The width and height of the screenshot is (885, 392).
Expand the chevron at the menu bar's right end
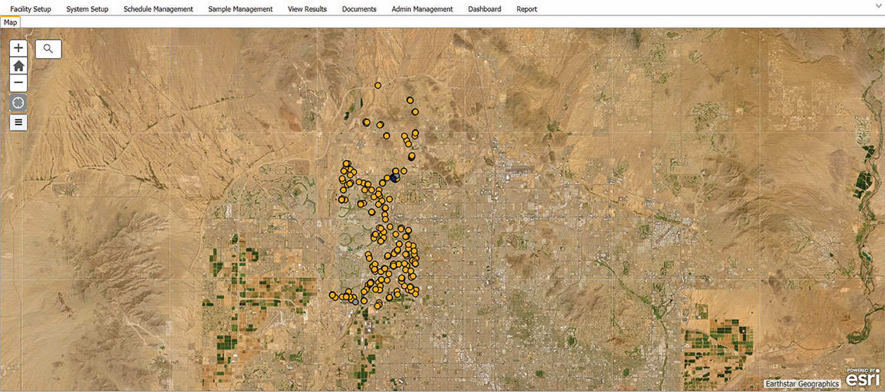tap(877, 6)
